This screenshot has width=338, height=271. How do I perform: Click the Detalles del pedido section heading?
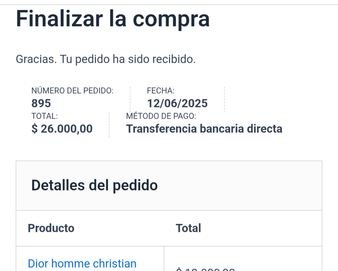[94, 185]
